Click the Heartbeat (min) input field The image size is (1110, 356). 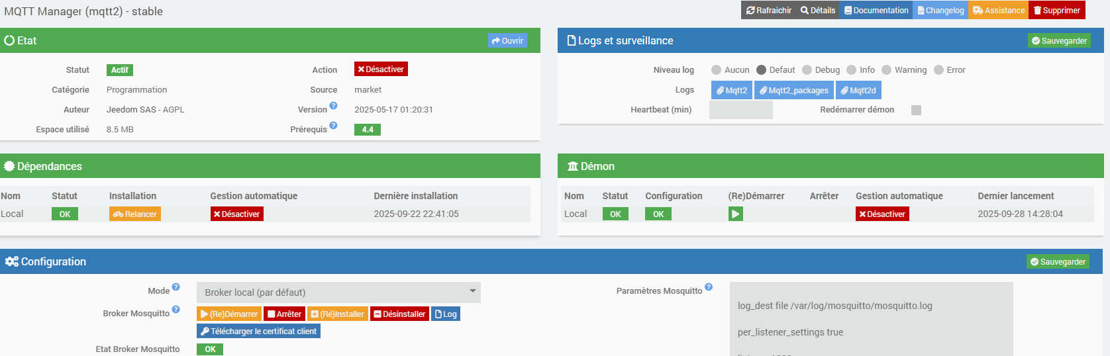[741, 110]
